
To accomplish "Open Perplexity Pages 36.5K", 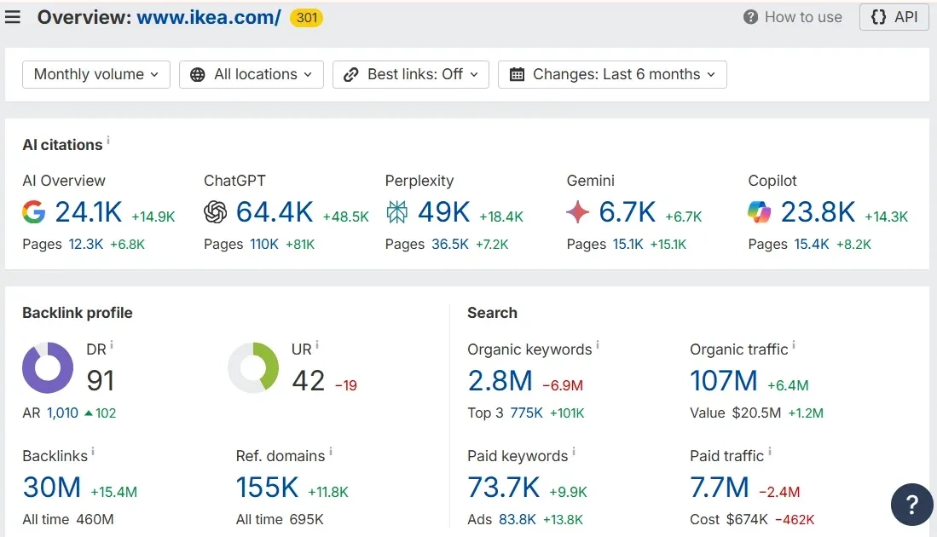I will pos(450,245).
